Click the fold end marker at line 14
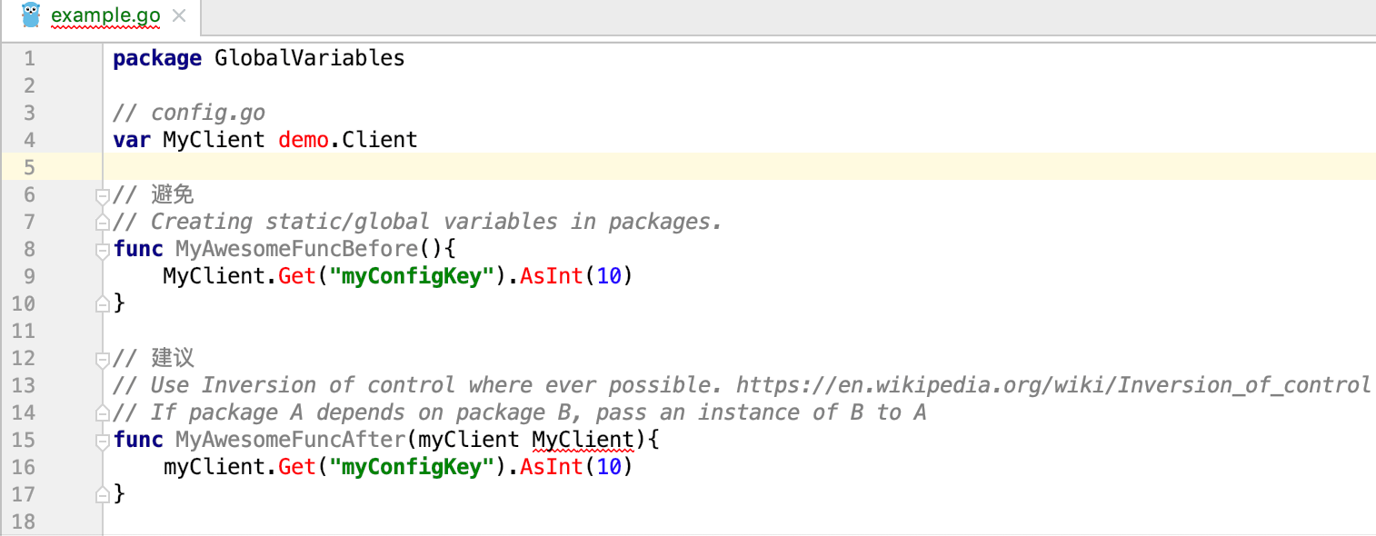This screenshot has width=1376, height=536. point(103,413)
